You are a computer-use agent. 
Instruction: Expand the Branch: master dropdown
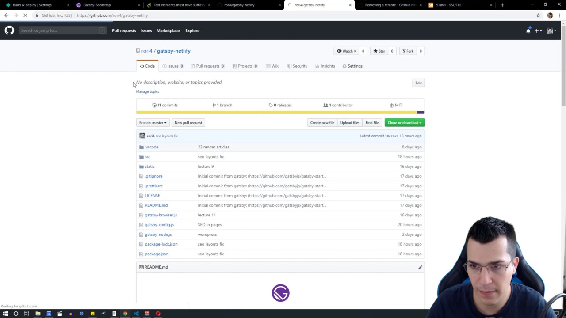(153, 123)
